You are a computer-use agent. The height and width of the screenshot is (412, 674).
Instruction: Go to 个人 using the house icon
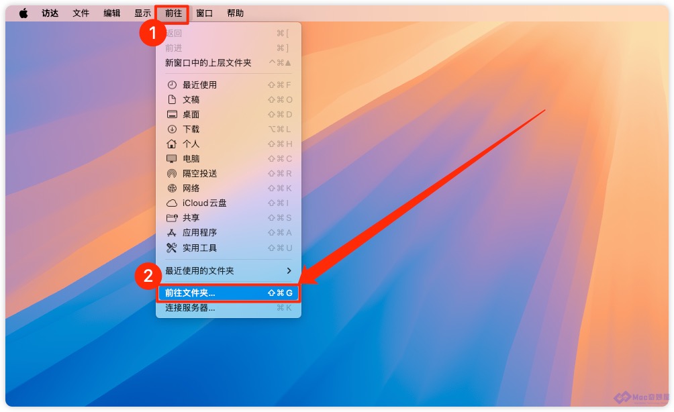pos(171,144)
